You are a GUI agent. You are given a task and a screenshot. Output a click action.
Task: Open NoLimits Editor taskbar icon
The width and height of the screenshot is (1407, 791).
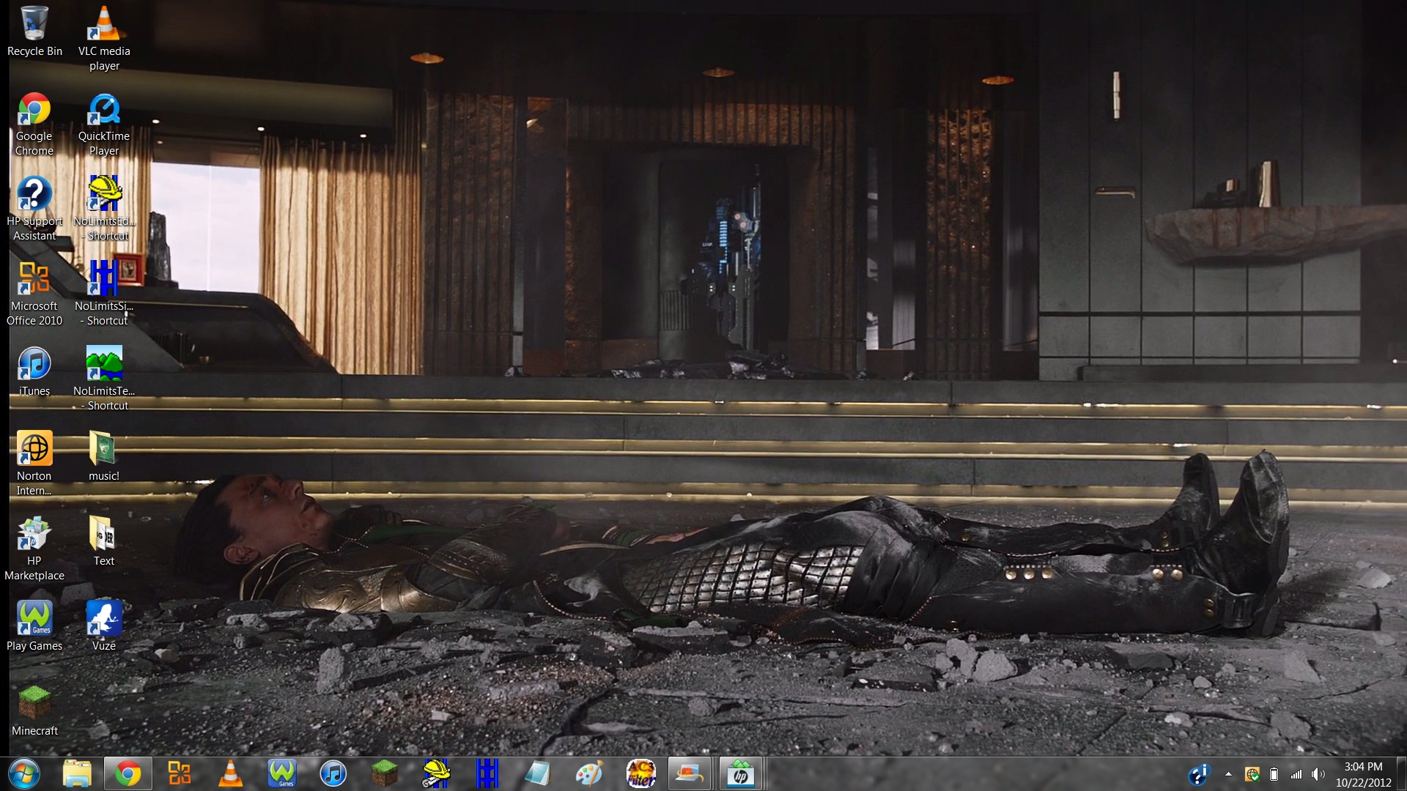(436, 773)
